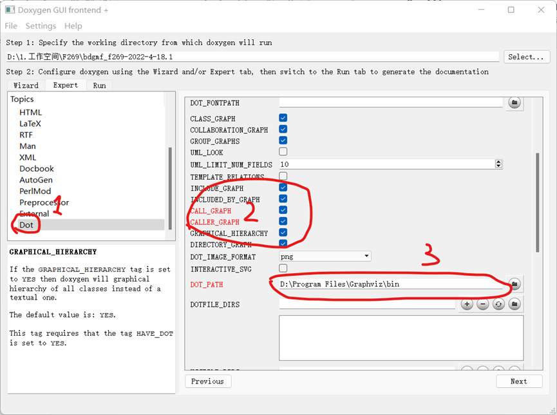The width and height of the screenshot is (557, 415).
Task: Switch to the Expert tab
Action: (66, 85)
